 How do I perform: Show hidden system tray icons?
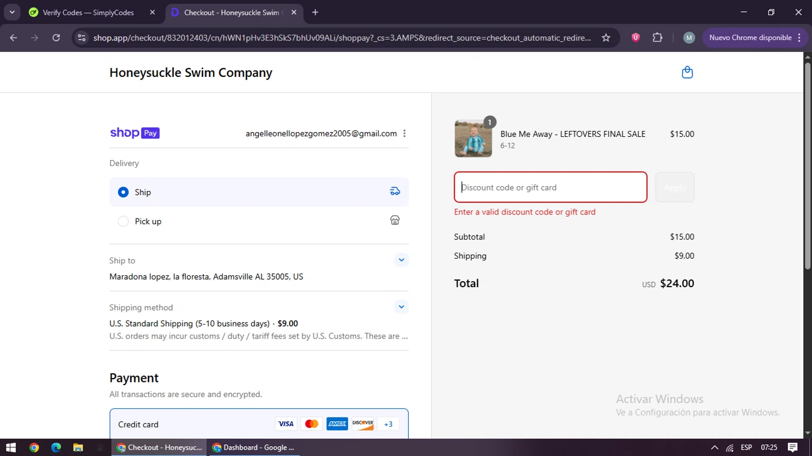(715, 447)
